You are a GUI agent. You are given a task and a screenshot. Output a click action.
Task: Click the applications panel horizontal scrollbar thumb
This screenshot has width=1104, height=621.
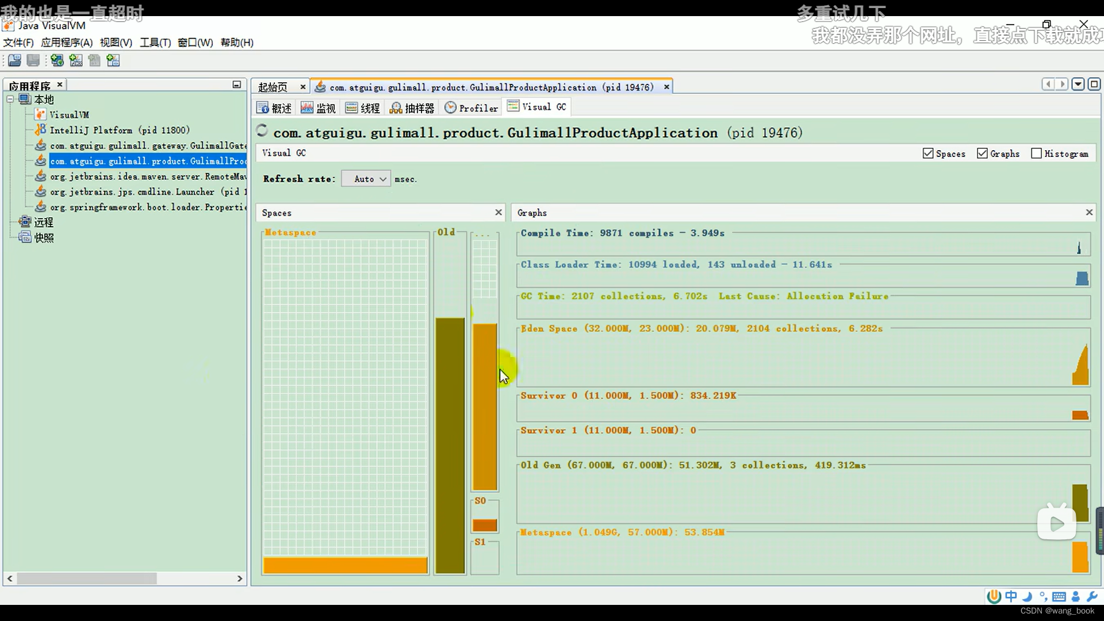coord(87,578)
